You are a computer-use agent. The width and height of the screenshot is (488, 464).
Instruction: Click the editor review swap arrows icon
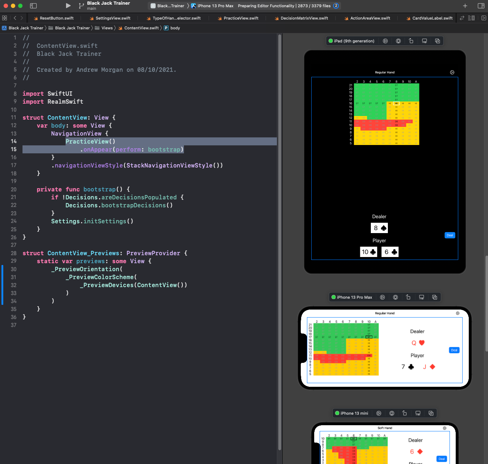[462, 18]
